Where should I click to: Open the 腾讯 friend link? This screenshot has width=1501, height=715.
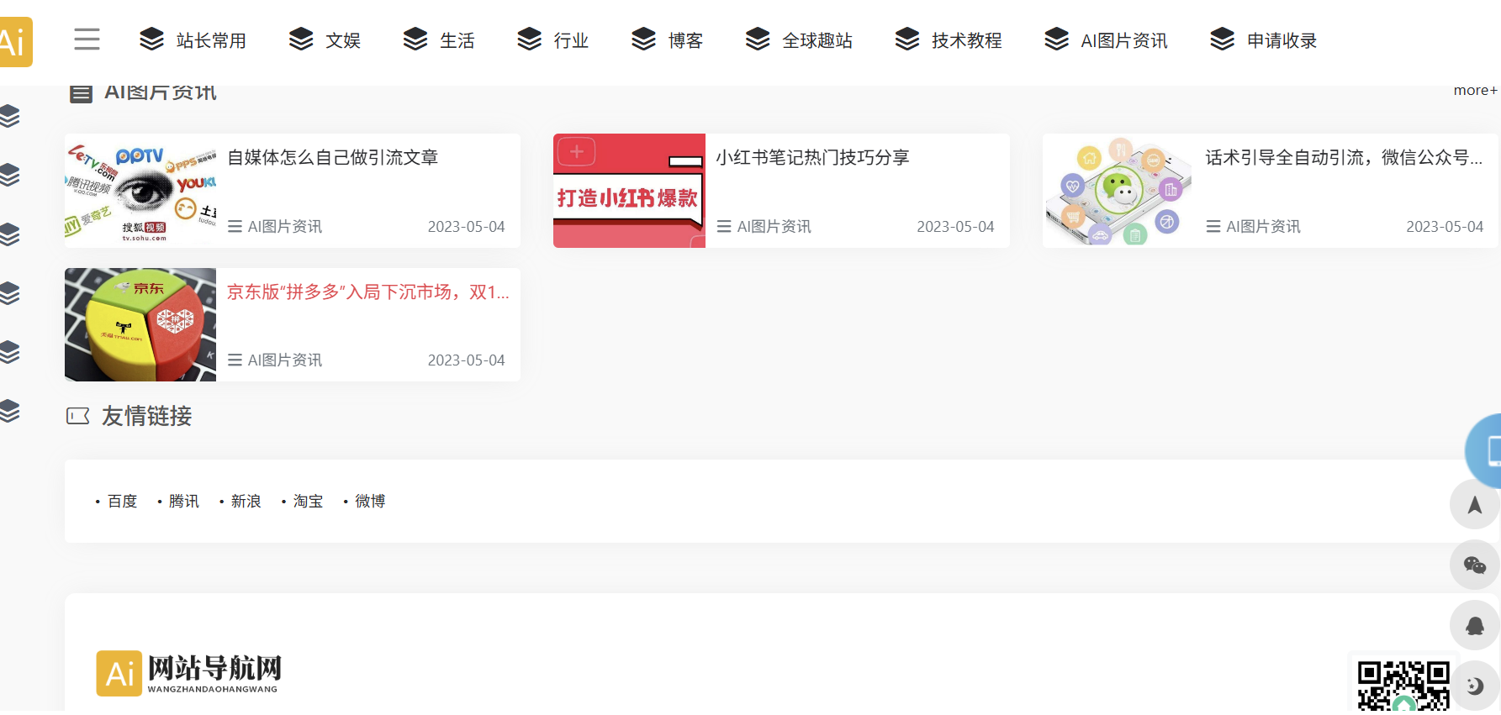(184, 501)
